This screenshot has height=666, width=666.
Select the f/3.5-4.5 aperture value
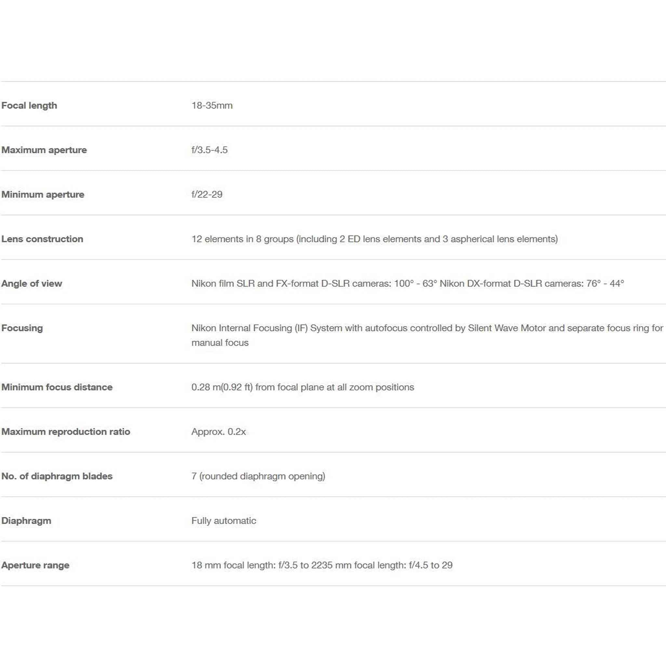[210, 150]
